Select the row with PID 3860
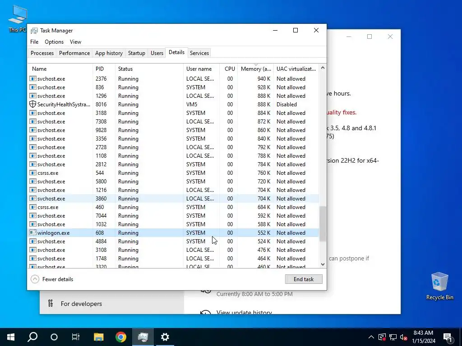This screenshot has height=346, width=462. pos(173,198)
